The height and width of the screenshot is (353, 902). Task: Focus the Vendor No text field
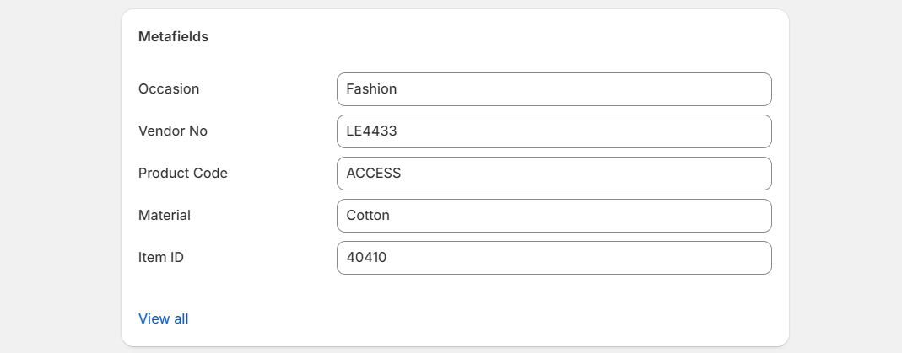pyautogui.click(x=554, y=131)
